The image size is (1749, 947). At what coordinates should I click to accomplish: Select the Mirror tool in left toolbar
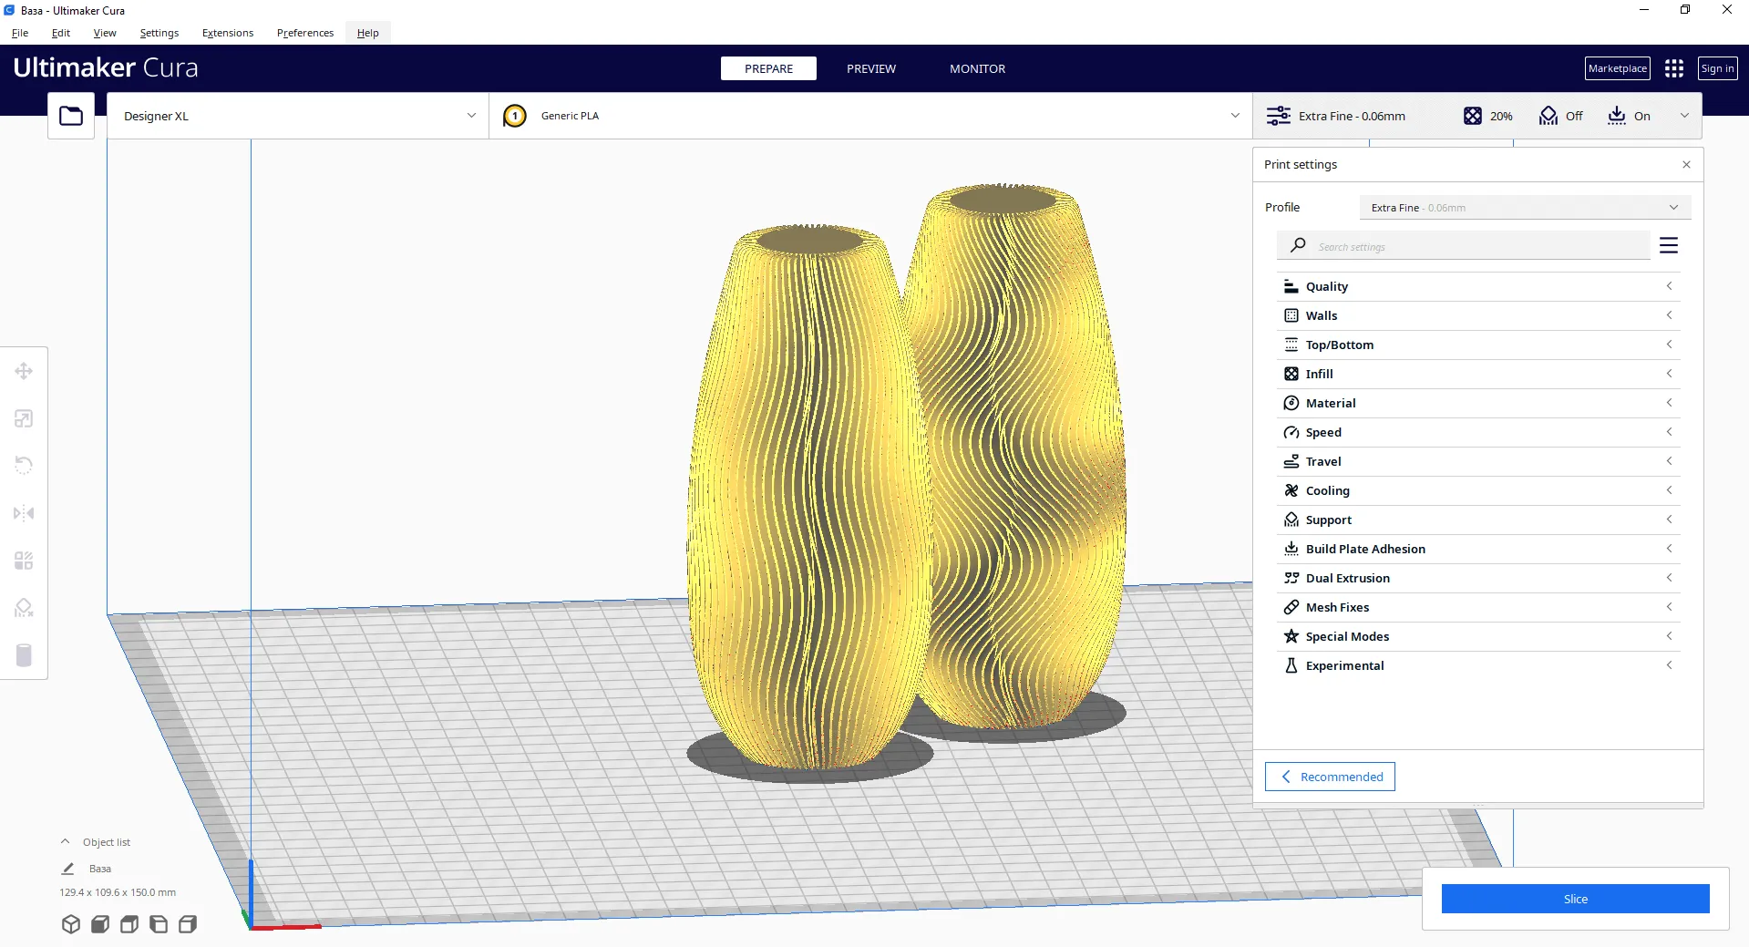24,513
